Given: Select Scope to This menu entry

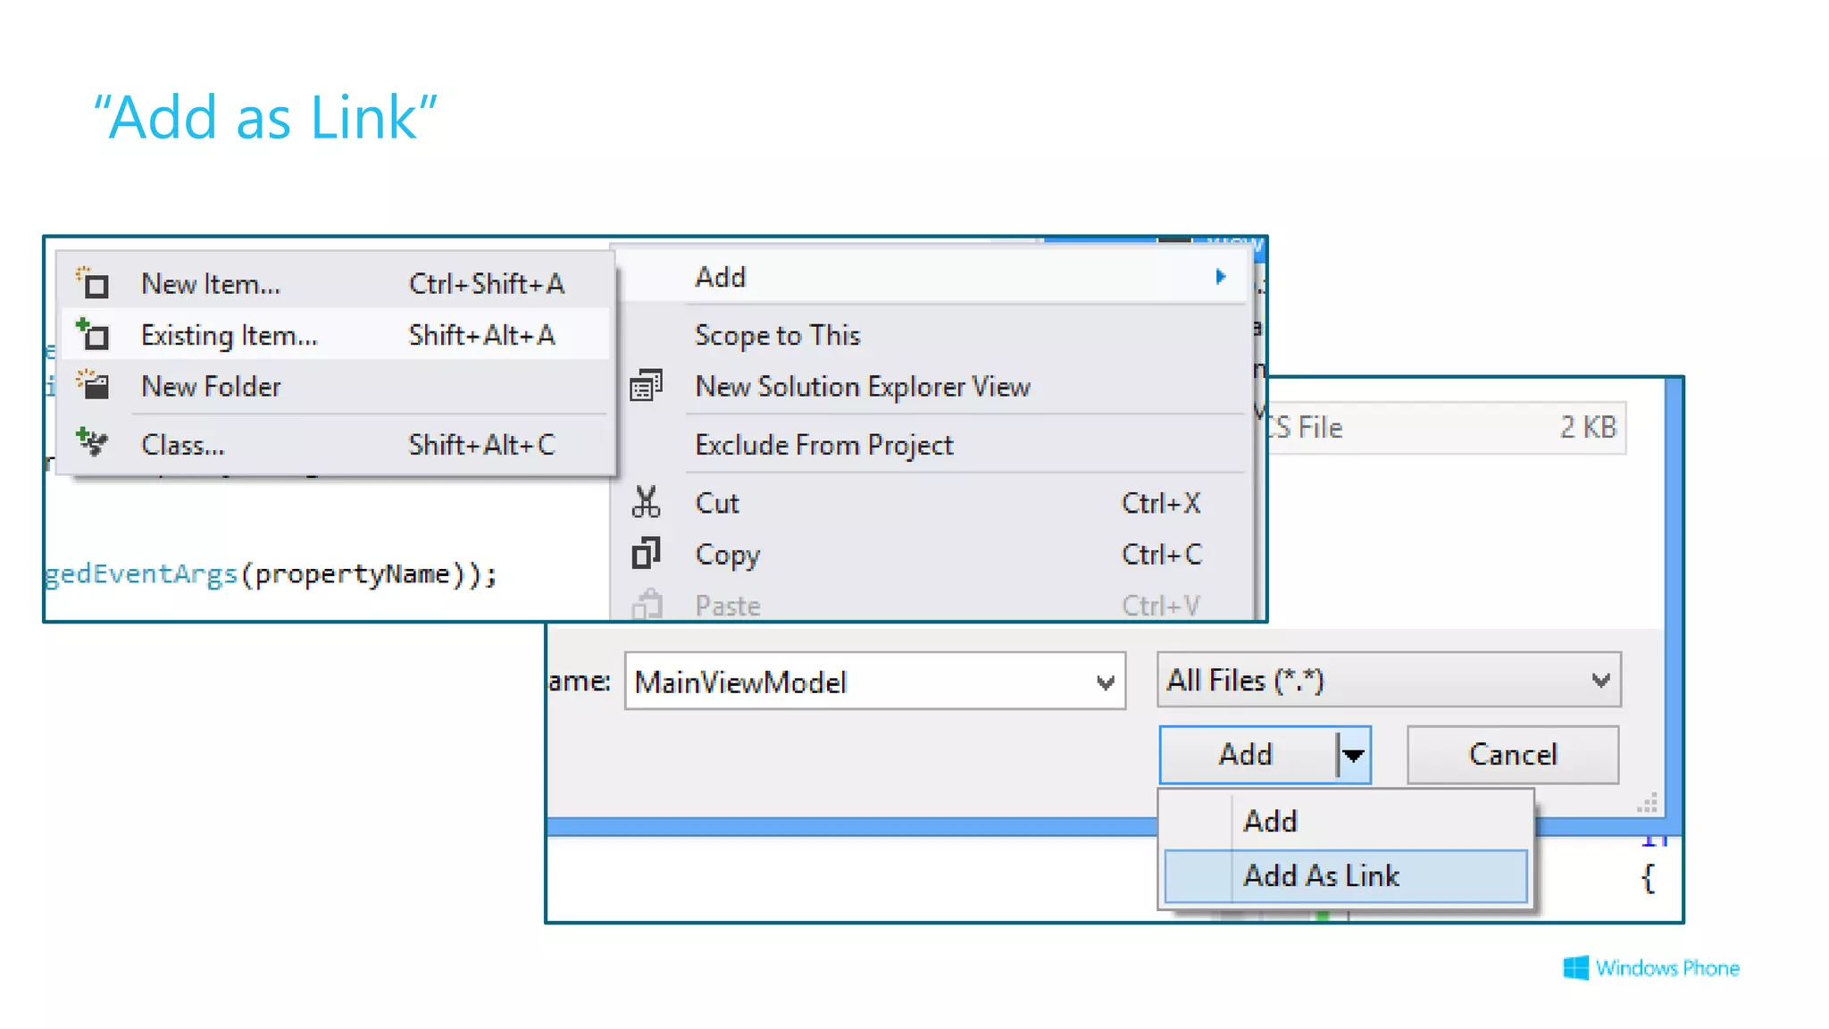Looking at the screenshot, I should [777, 335].
